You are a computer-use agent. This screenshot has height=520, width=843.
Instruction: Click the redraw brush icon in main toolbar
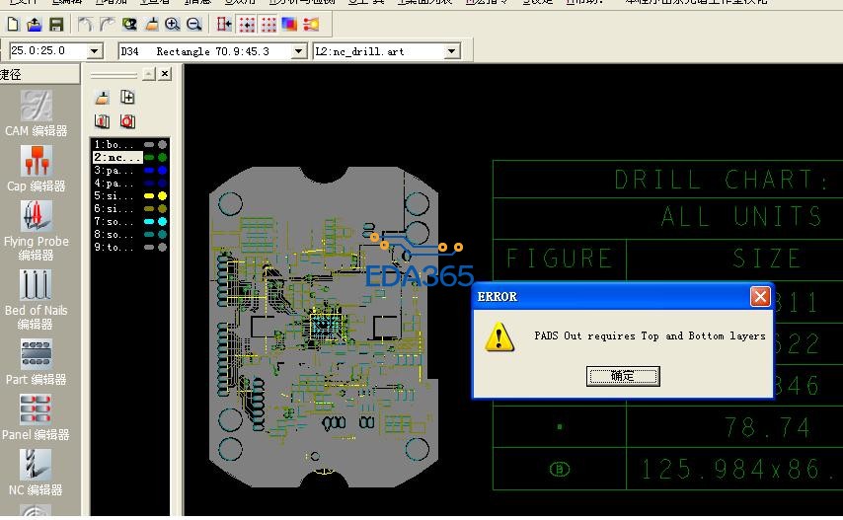click(x=152, y=24)
